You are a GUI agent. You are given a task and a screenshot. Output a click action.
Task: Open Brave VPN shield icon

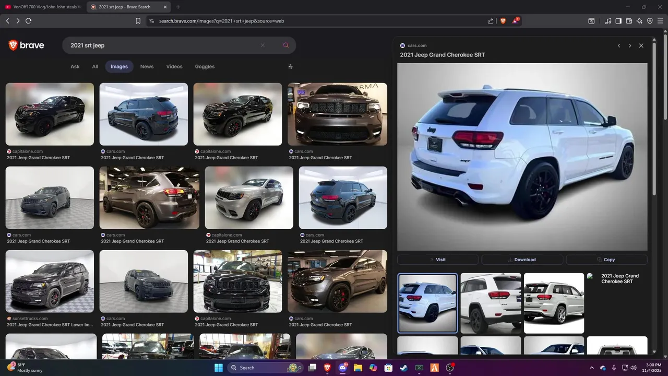(650, 21)
